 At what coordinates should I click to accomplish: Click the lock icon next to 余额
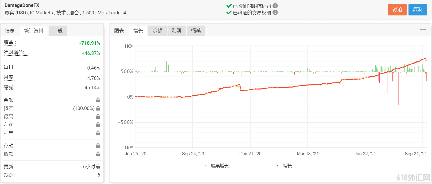[x=98, y=100]
